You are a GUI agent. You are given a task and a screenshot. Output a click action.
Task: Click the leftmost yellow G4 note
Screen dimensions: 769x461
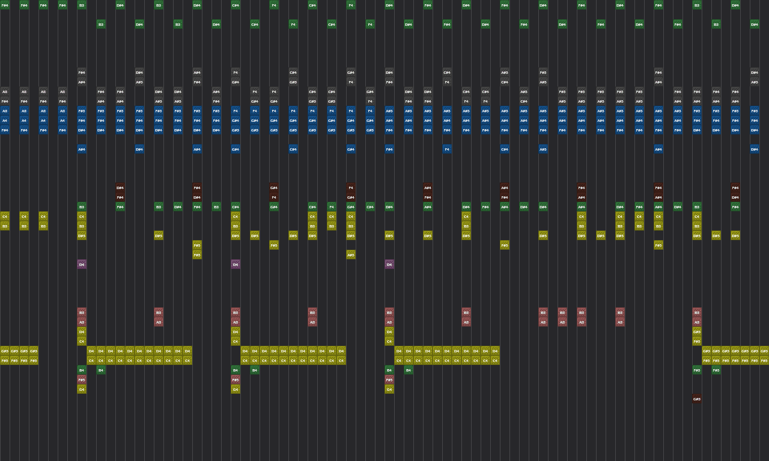tap(82, 389)
